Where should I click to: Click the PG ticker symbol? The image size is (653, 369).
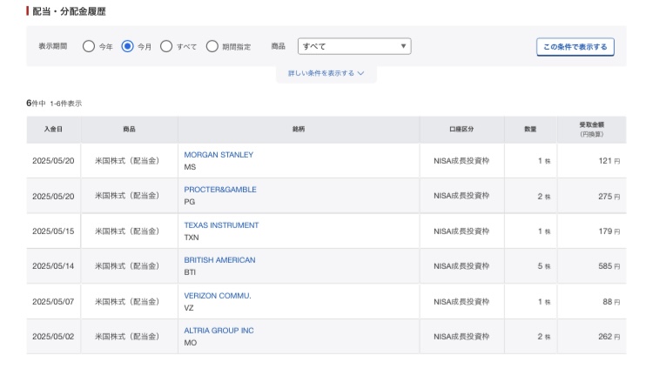click(190, 202)
